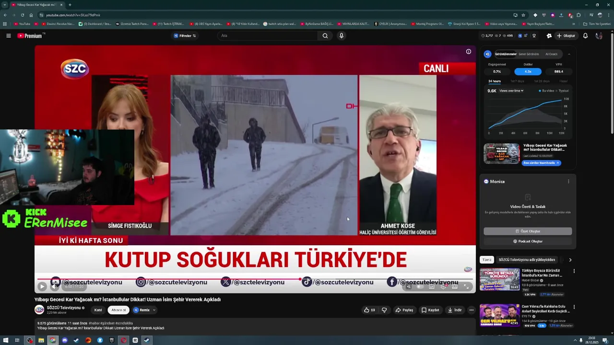614x345 pixels.
Task: Open the Monica panel three-dot menu
Action: [x=568, y=182]
